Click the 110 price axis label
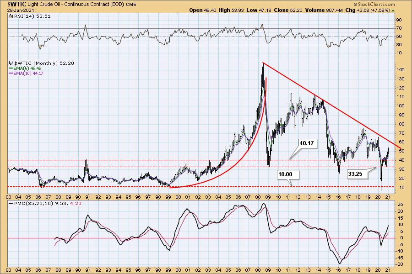The width and height of the screenshot is (412, 274). pos(401,96)
